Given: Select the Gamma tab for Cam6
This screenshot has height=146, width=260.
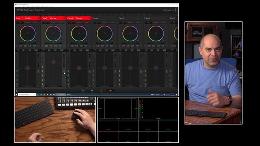Looking at the screenshot, I should (156, 23).
